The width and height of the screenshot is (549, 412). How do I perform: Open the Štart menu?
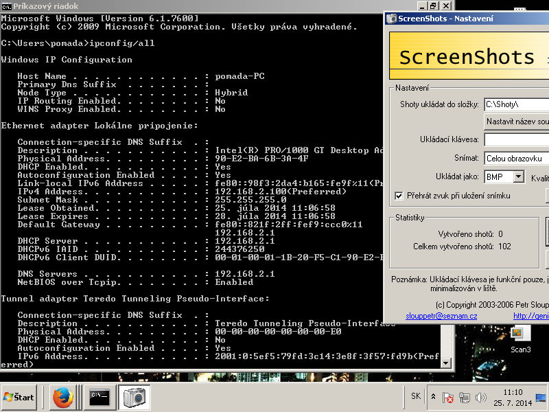point(19,398)
